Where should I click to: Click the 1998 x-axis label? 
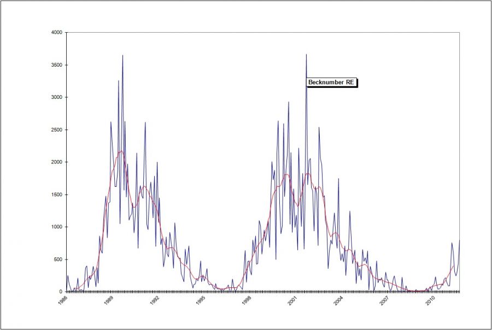(x=247, y=300)
